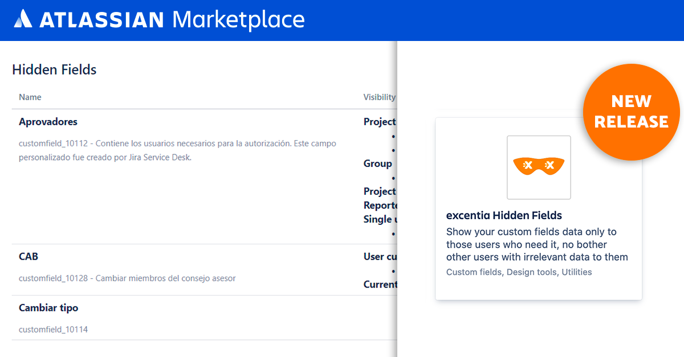This screenshot has width=684, height=357.
Task: Click the Name column header
Action: 30,97
